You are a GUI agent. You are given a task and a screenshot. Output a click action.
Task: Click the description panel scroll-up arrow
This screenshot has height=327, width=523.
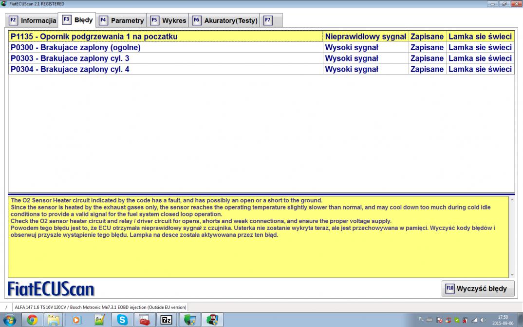(512, 199)
